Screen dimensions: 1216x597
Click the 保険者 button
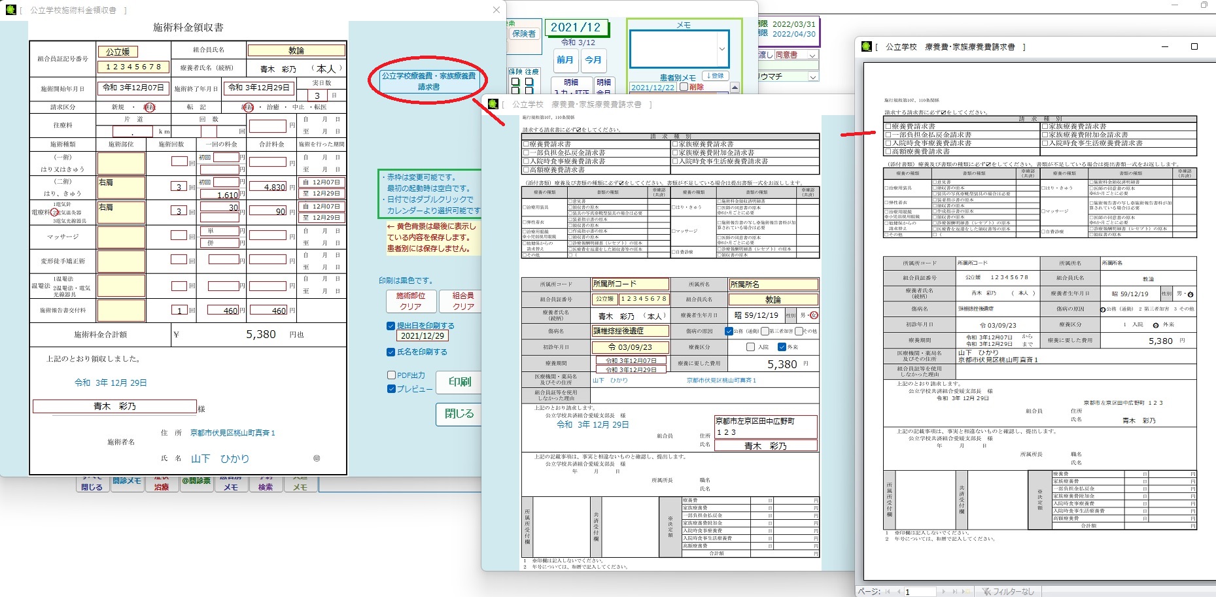click(523, 33)
